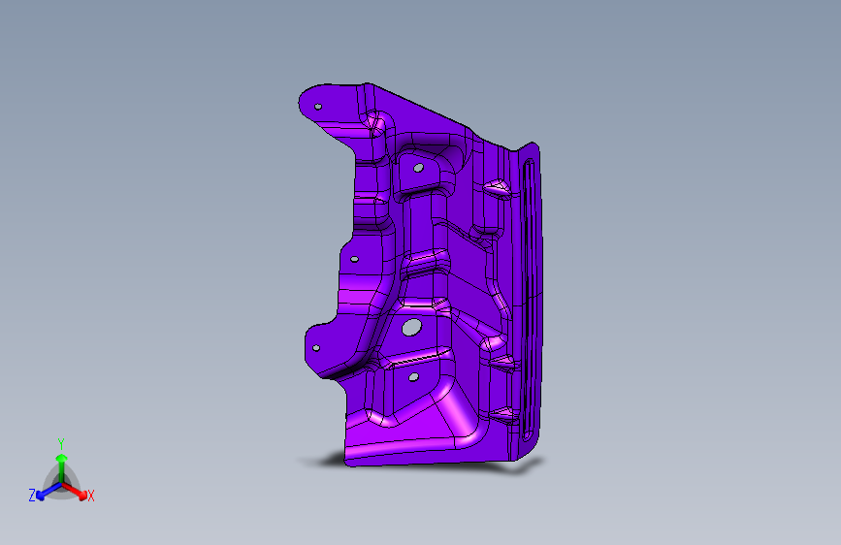Select the largest circular hole in the purple part

411,327
